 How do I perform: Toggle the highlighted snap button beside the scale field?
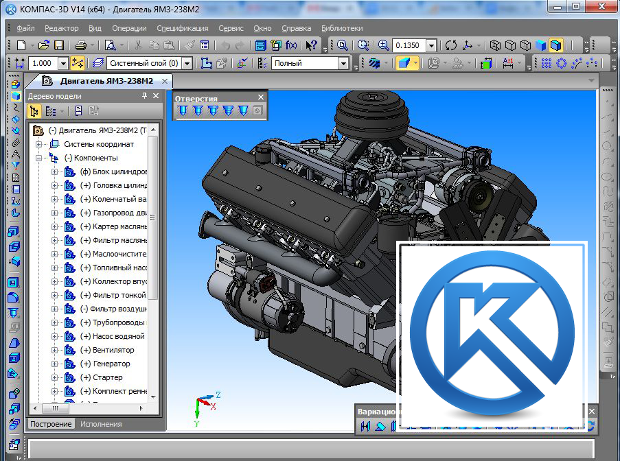coord(78,63)
